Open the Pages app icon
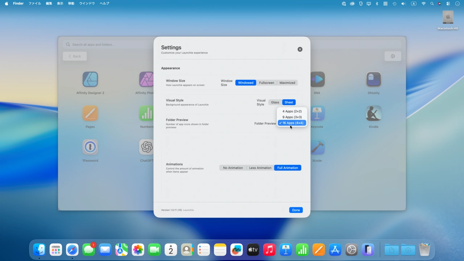This screenshot has width=464, height=261. pos(90,113)
